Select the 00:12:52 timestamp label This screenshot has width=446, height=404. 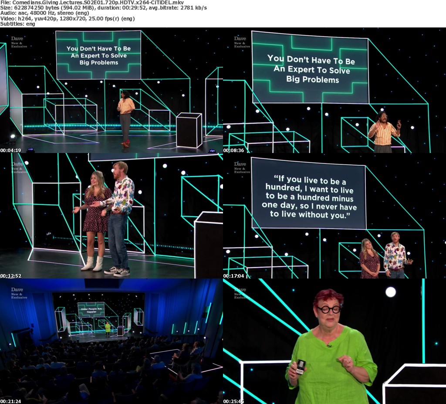[x=11, y=276]
